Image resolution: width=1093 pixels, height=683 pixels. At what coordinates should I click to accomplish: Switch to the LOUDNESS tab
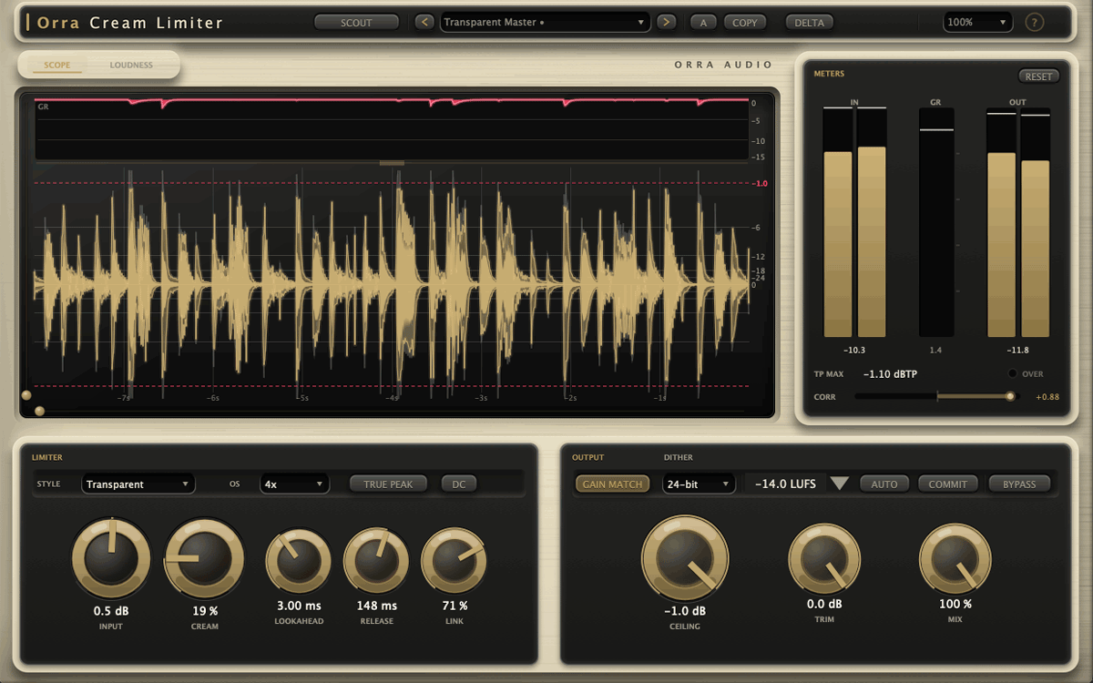[x=132, y=66]
